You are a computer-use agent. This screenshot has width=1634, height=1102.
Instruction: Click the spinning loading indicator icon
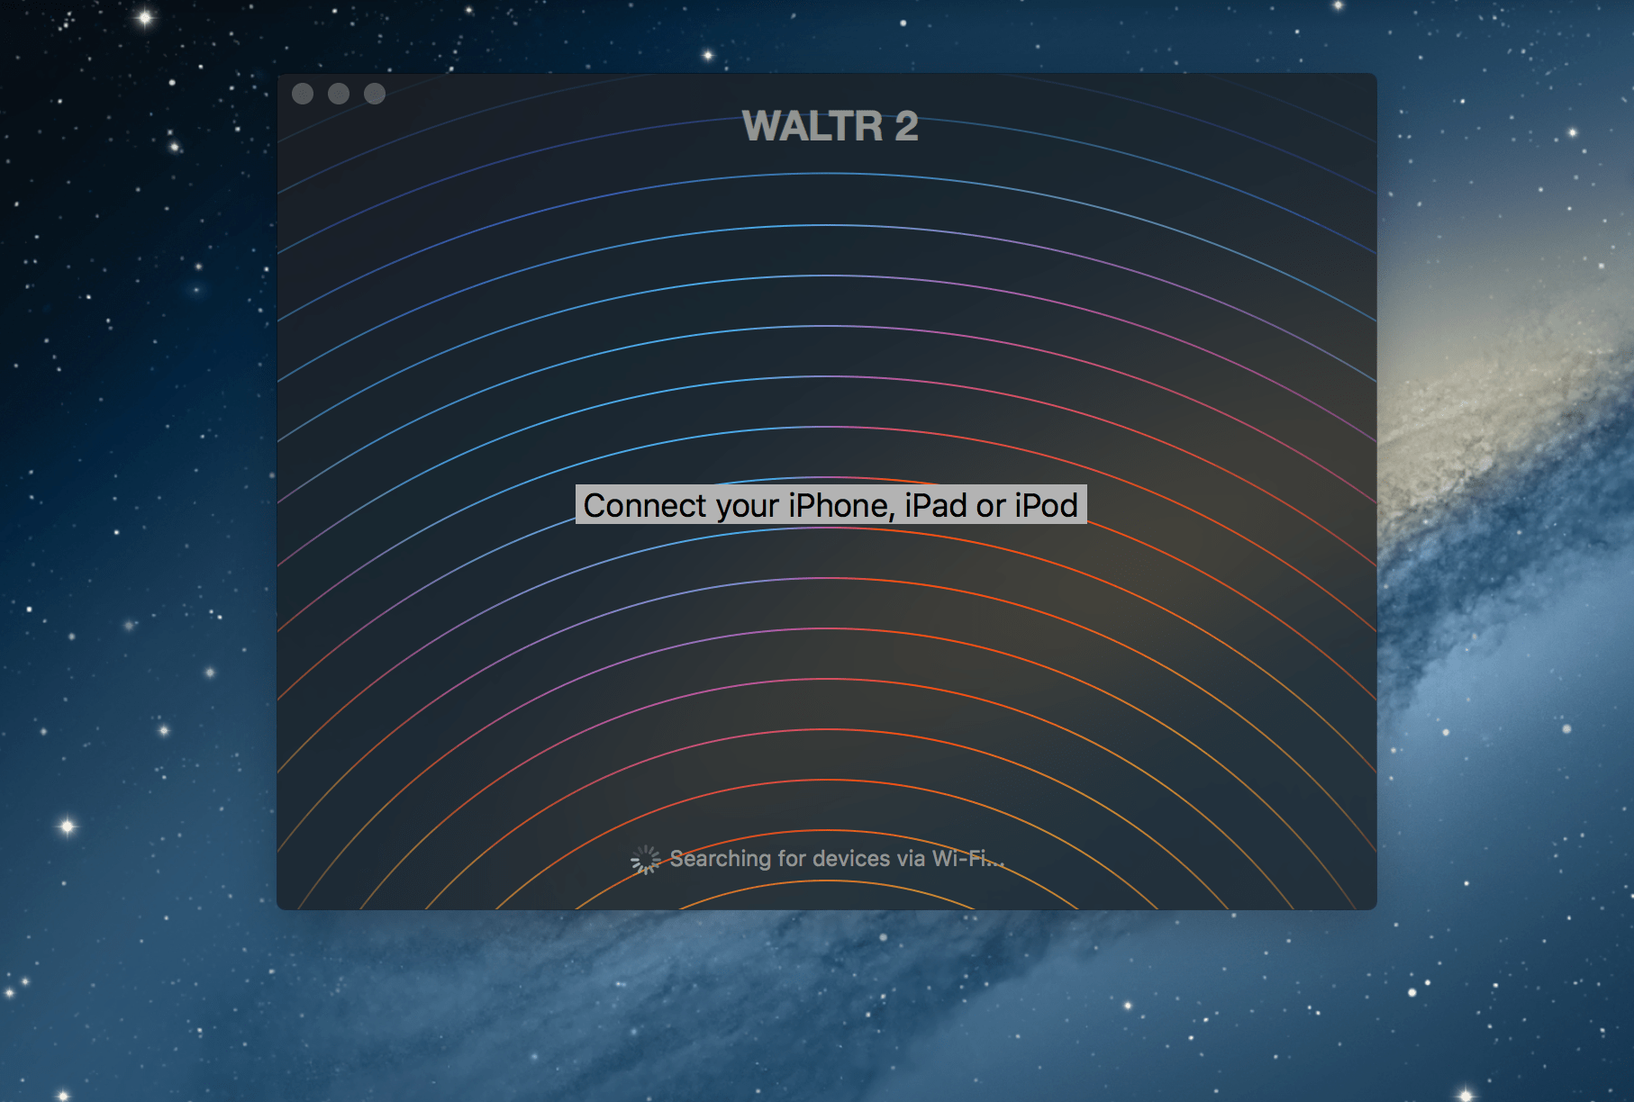tap(646, 860)
